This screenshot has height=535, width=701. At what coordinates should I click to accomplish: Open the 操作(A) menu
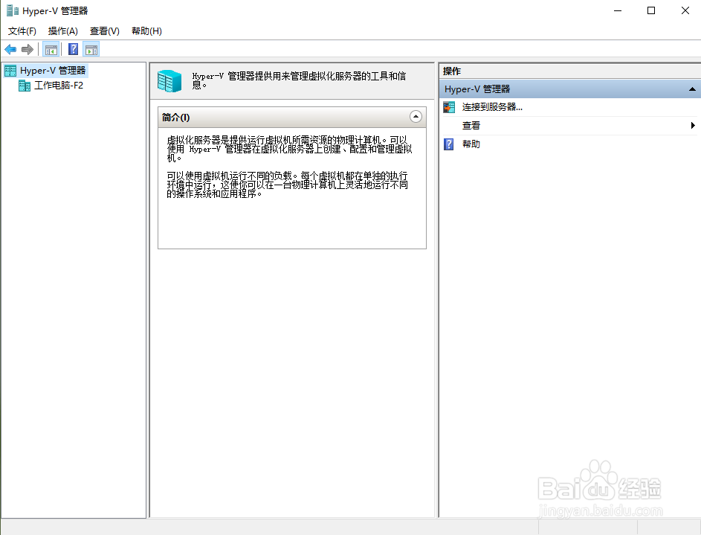62,31
